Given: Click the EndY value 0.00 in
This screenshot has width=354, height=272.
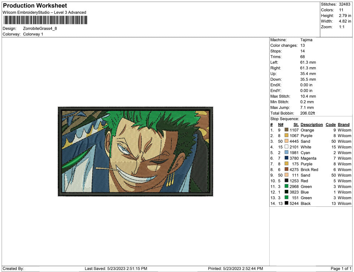Looking at the screenshot, I should tap(306, 91).
